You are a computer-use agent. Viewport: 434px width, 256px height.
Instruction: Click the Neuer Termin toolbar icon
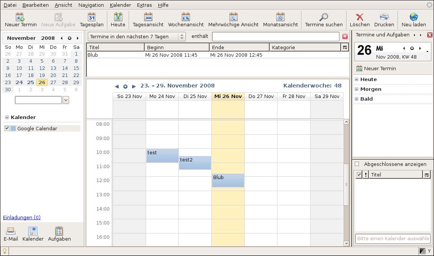[21, 17]
